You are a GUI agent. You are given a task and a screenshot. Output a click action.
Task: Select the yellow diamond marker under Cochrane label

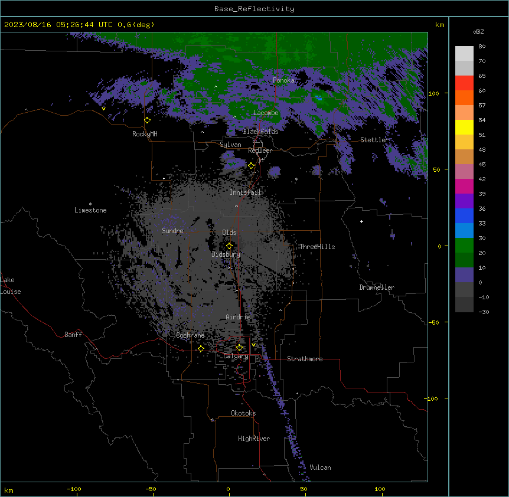click(201, 349)
